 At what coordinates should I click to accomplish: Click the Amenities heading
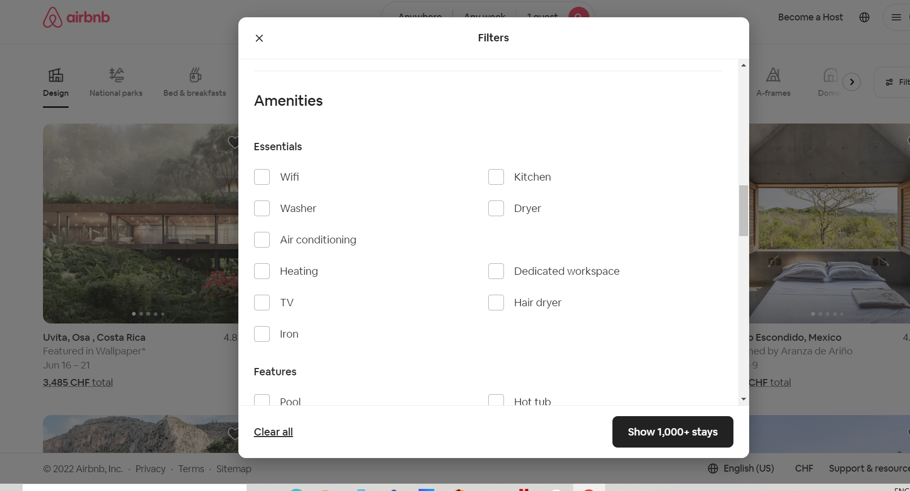(x=289, y=101)
